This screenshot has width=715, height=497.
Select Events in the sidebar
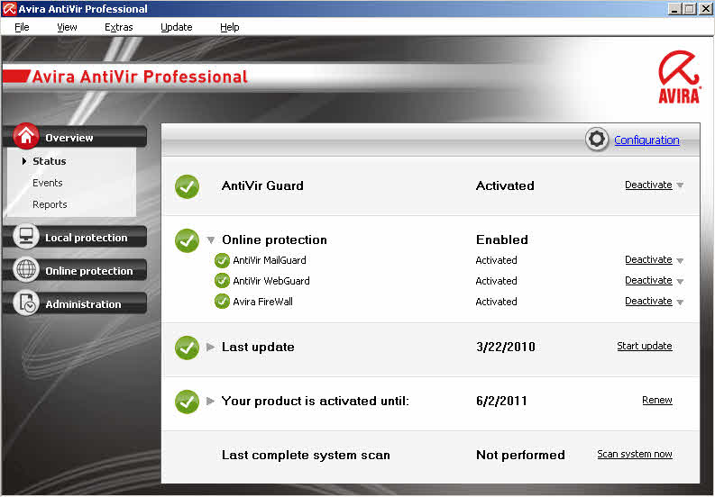(x=48, y=183)
